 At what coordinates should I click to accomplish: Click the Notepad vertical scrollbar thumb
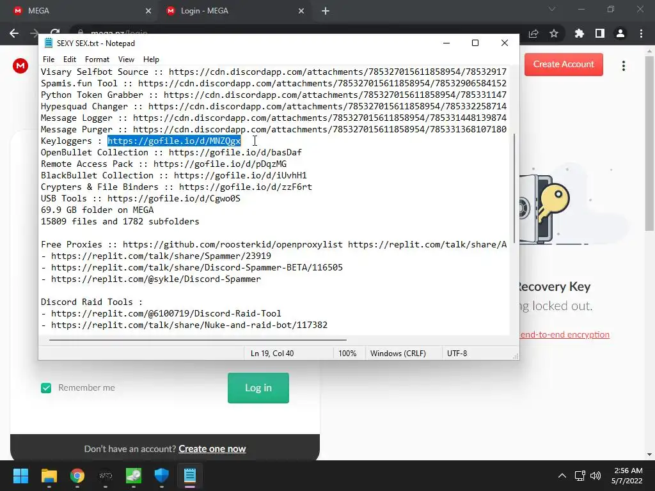[x=514, y=188]
